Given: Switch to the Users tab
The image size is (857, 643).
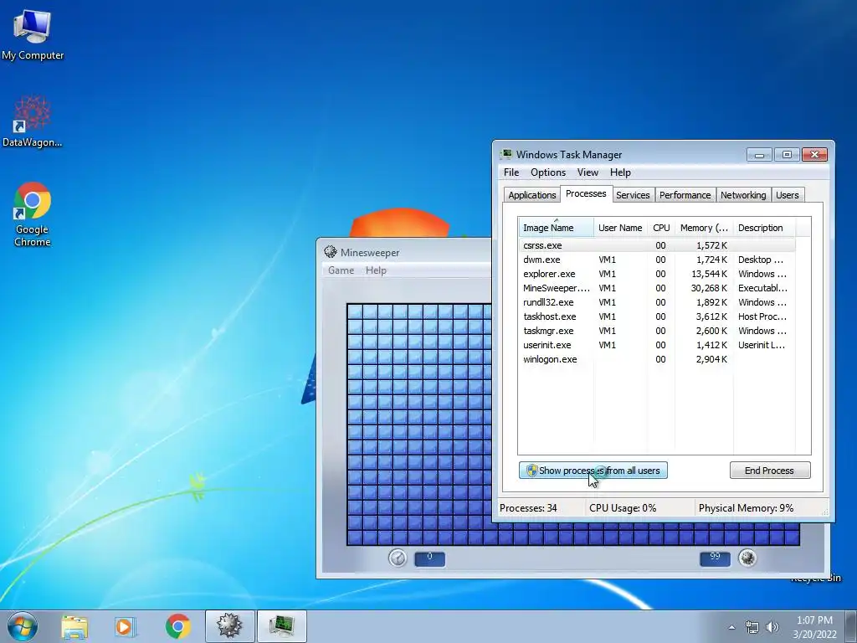Looking at the screenshot, I should pos(787,195).
